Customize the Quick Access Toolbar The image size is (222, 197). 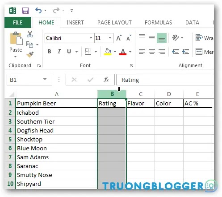[x=71, y=11]
